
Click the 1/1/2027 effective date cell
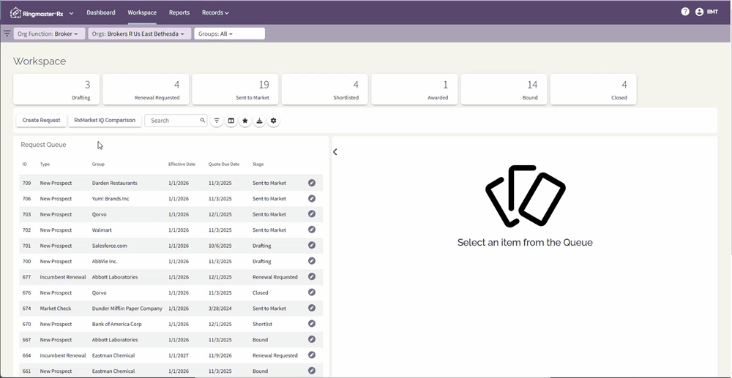pyautogui.click(x=179, y=355)
